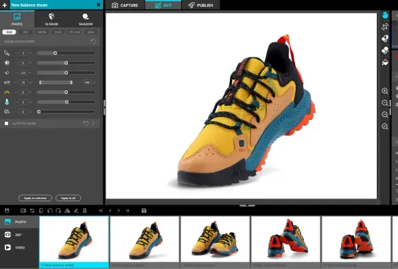This screenshot has width=398, height=269.
Task: Click the sun brightness icon
Action: pos(7,62)
